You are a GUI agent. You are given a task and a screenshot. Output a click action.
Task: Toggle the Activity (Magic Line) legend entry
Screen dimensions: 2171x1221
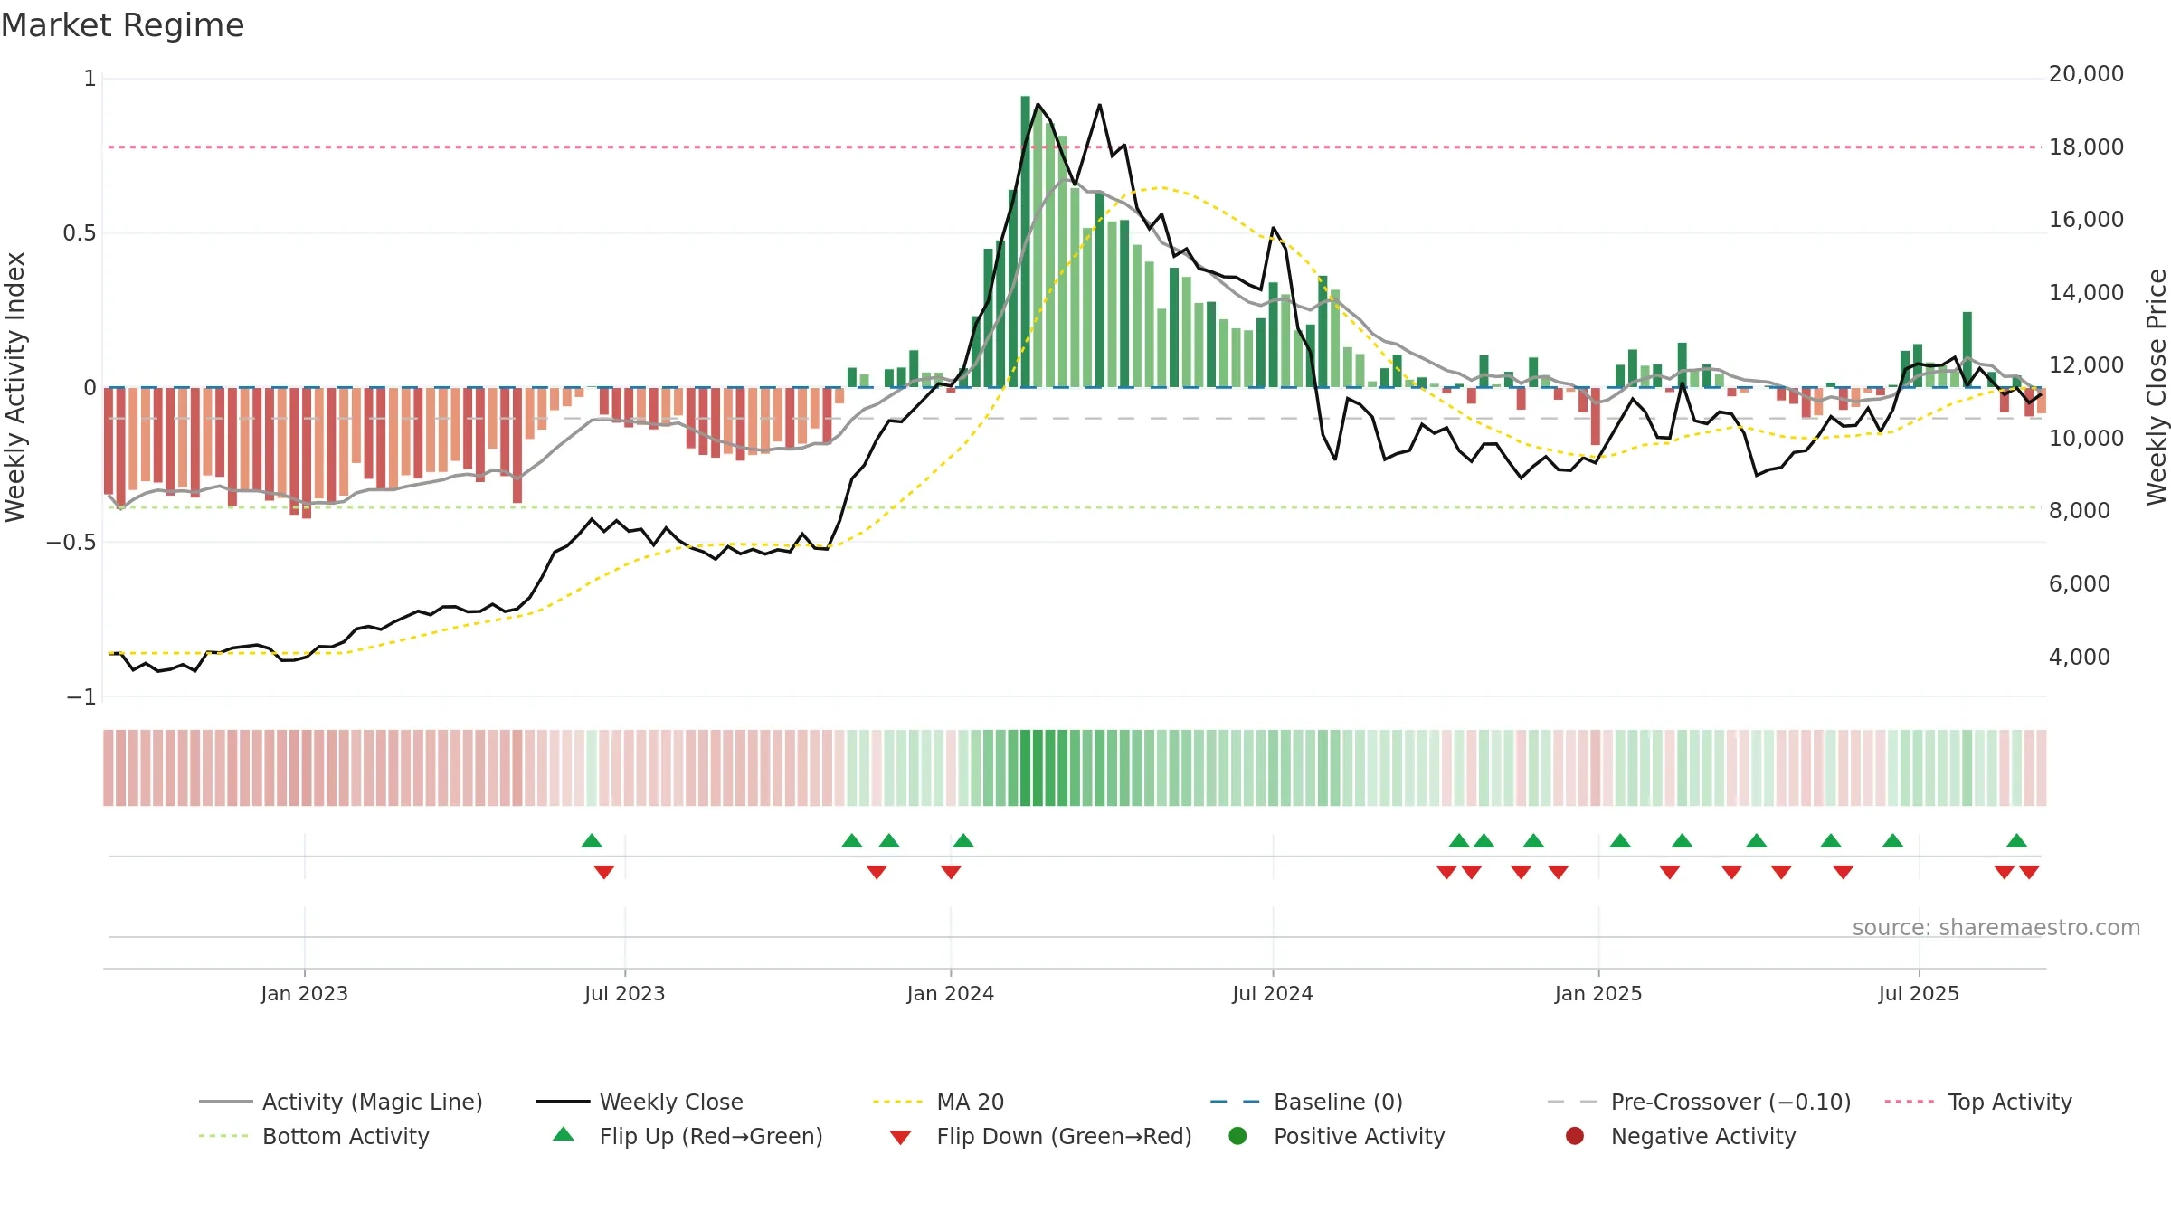[341, 1102]
